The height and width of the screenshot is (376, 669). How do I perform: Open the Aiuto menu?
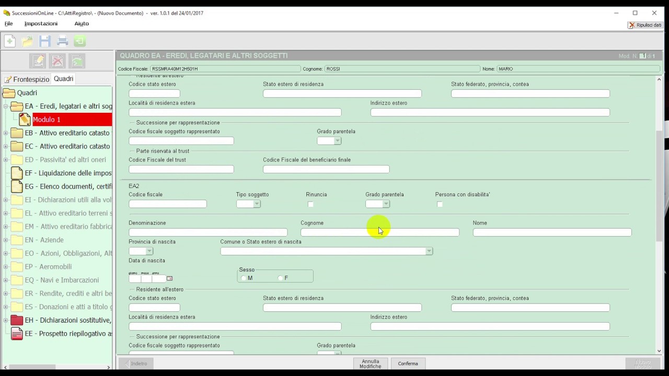pyautogui.click(x=82, y=23)
